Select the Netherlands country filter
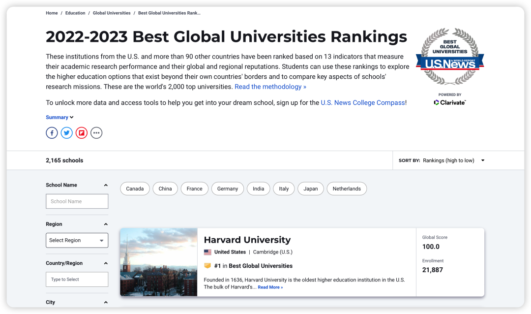 [347, 188]
